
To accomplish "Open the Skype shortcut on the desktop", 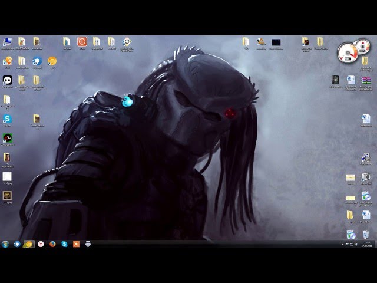I will pos(7,119).
